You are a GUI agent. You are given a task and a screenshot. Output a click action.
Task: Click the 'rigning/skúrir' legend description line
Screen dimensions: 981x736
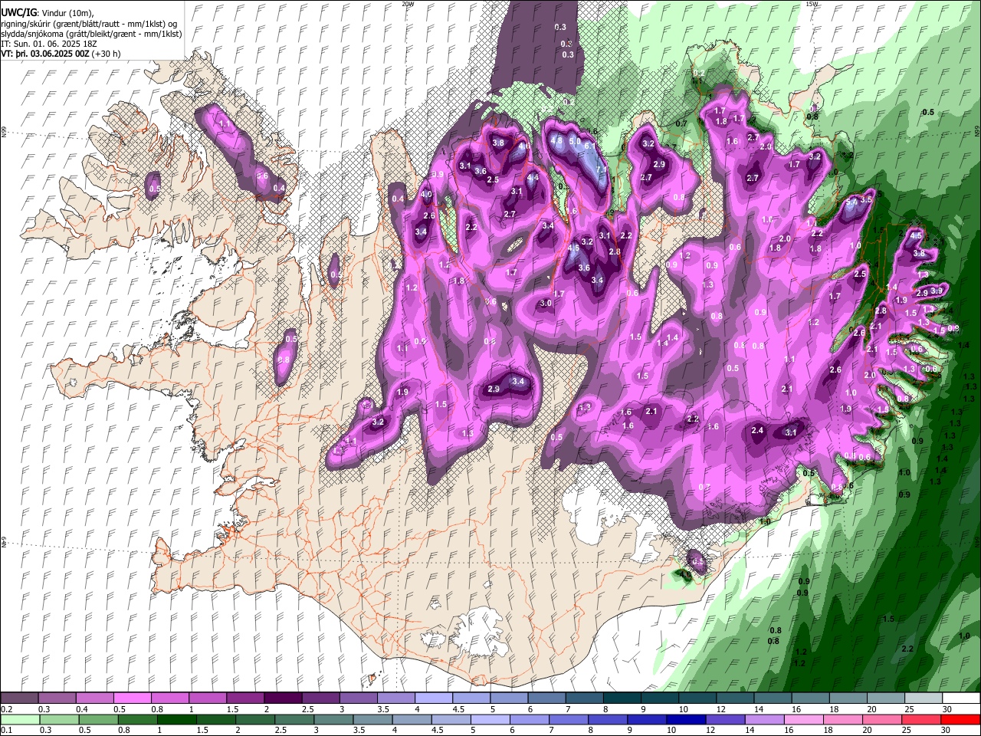(90, 23)
